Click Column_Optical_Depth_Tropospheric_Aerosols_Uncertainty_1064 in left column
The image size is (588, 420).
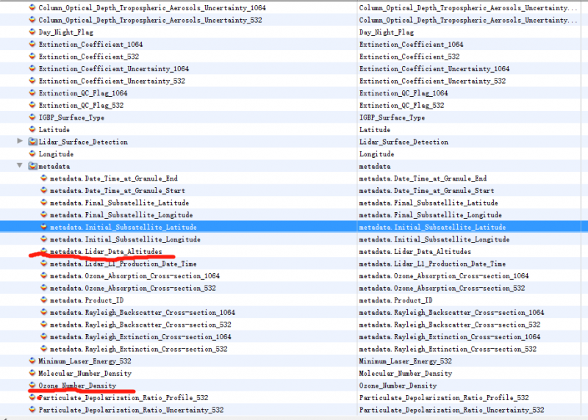click(152, 8)
